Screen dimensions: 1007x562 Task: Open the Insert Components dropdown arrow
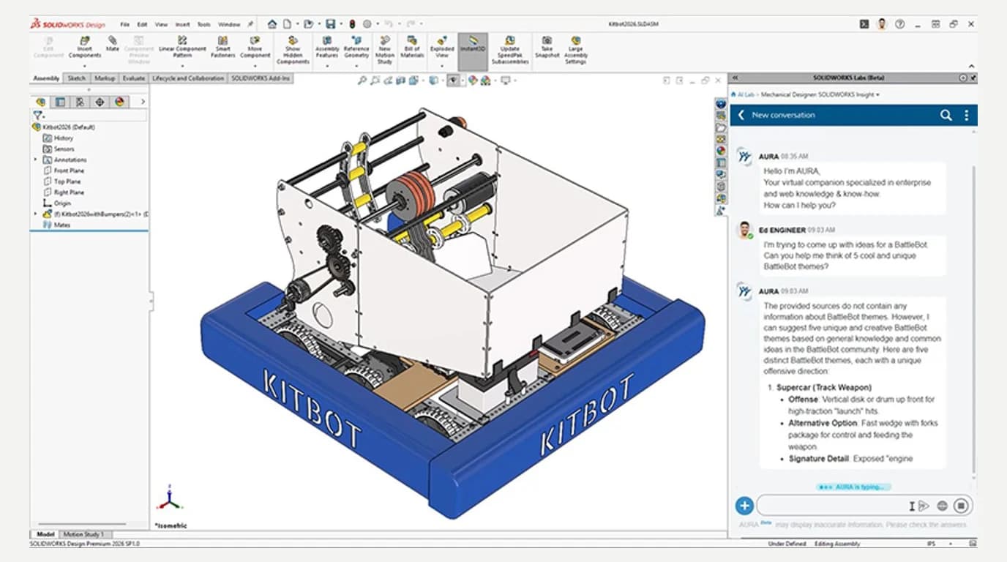click(x=85, y=65)
